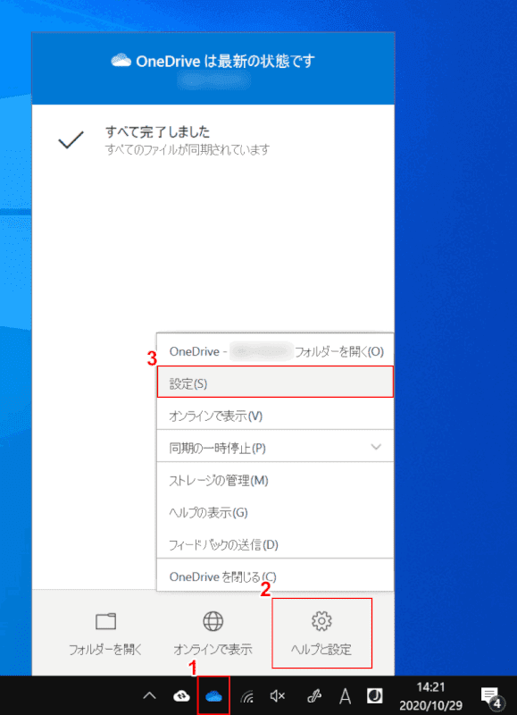The width and height of the screenshot is (517, 715).
Task: Click the オンラインで表示 globe button
Action: (x=213, y=634)
